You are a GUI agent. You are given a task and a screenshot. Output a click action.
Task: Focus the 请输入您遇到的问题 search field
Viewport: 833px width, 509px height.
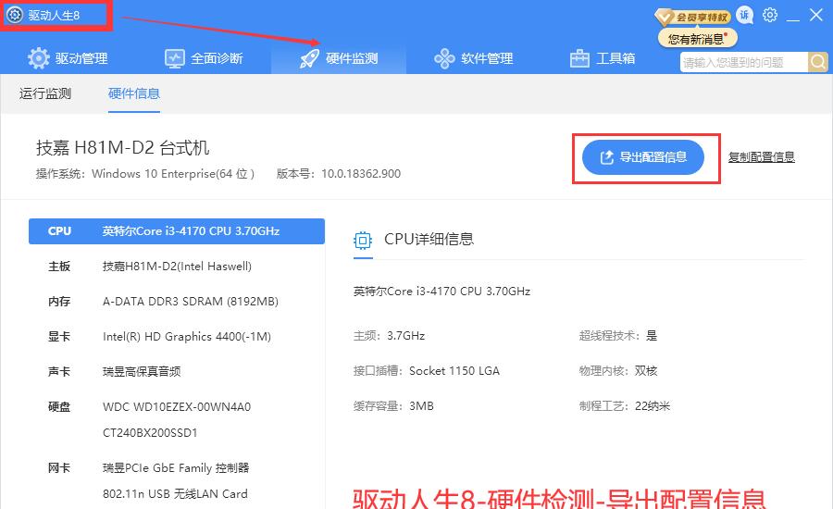(x=744, y=62)
